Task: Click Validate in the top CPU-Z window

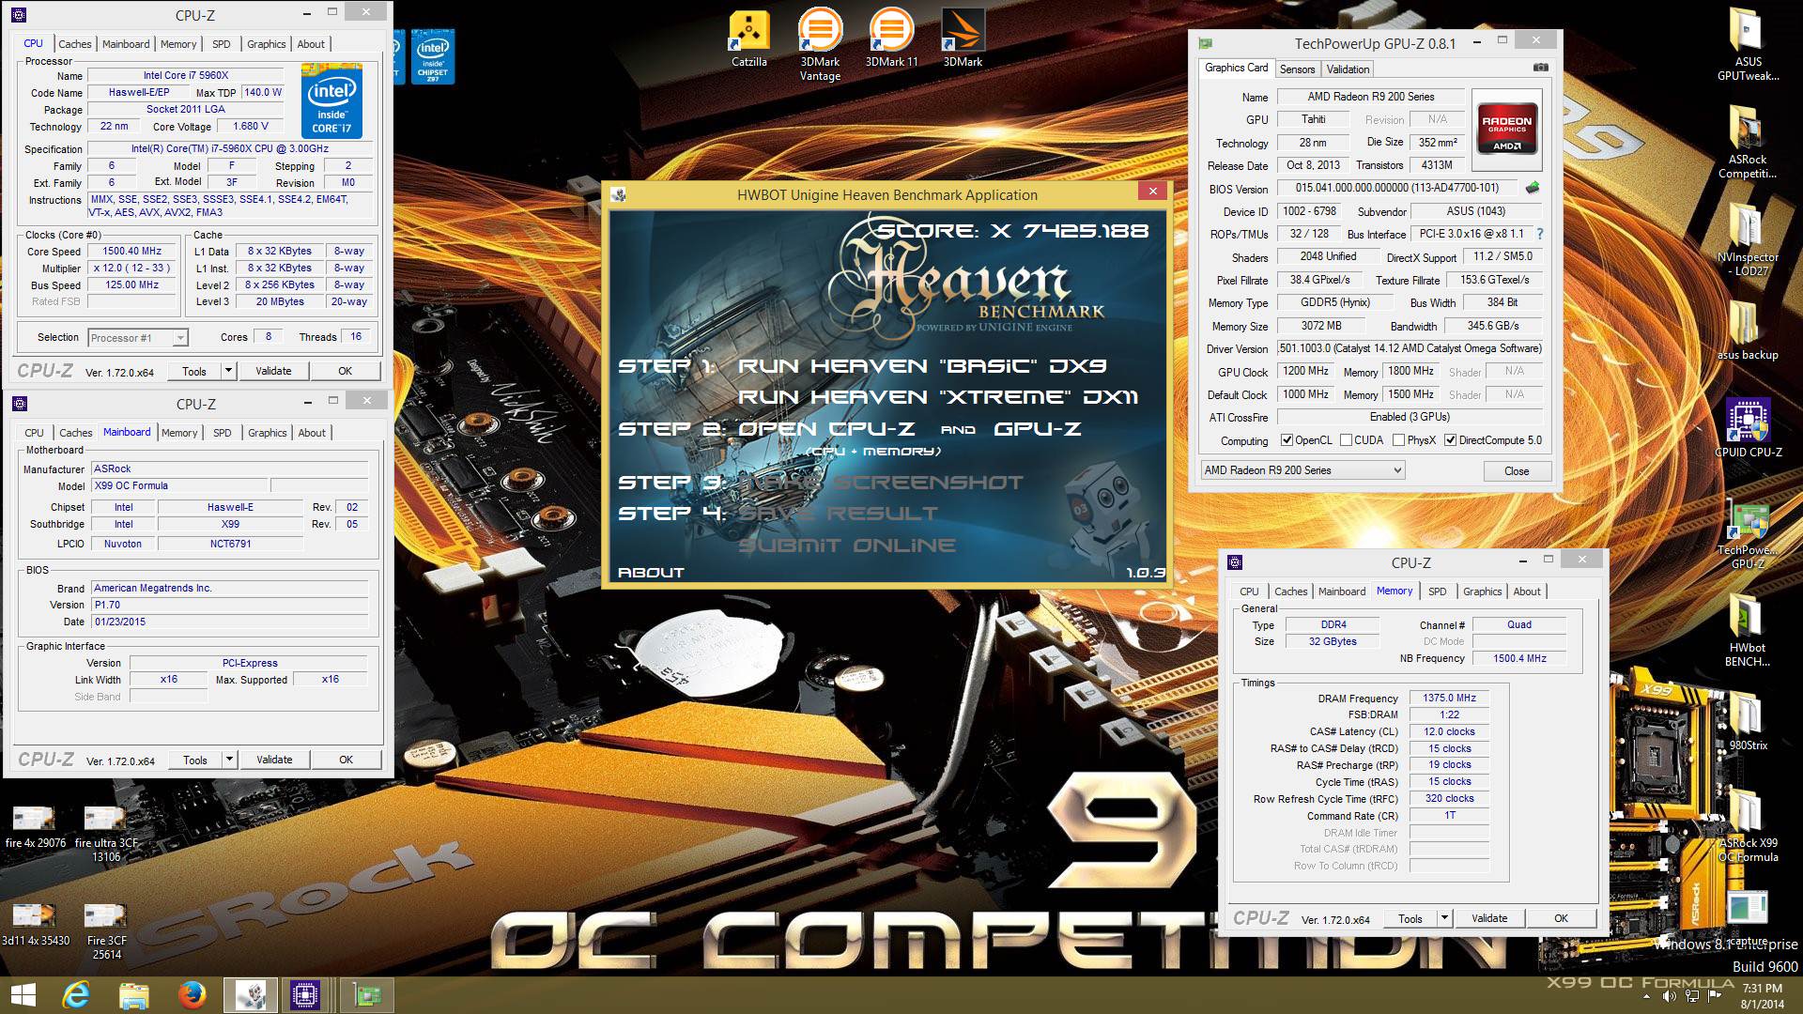Action: click(273, 371)
